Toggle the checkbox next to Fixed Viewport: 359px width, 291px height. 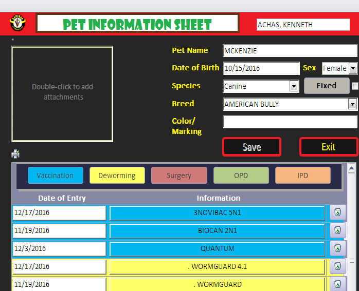coord(355,86)
